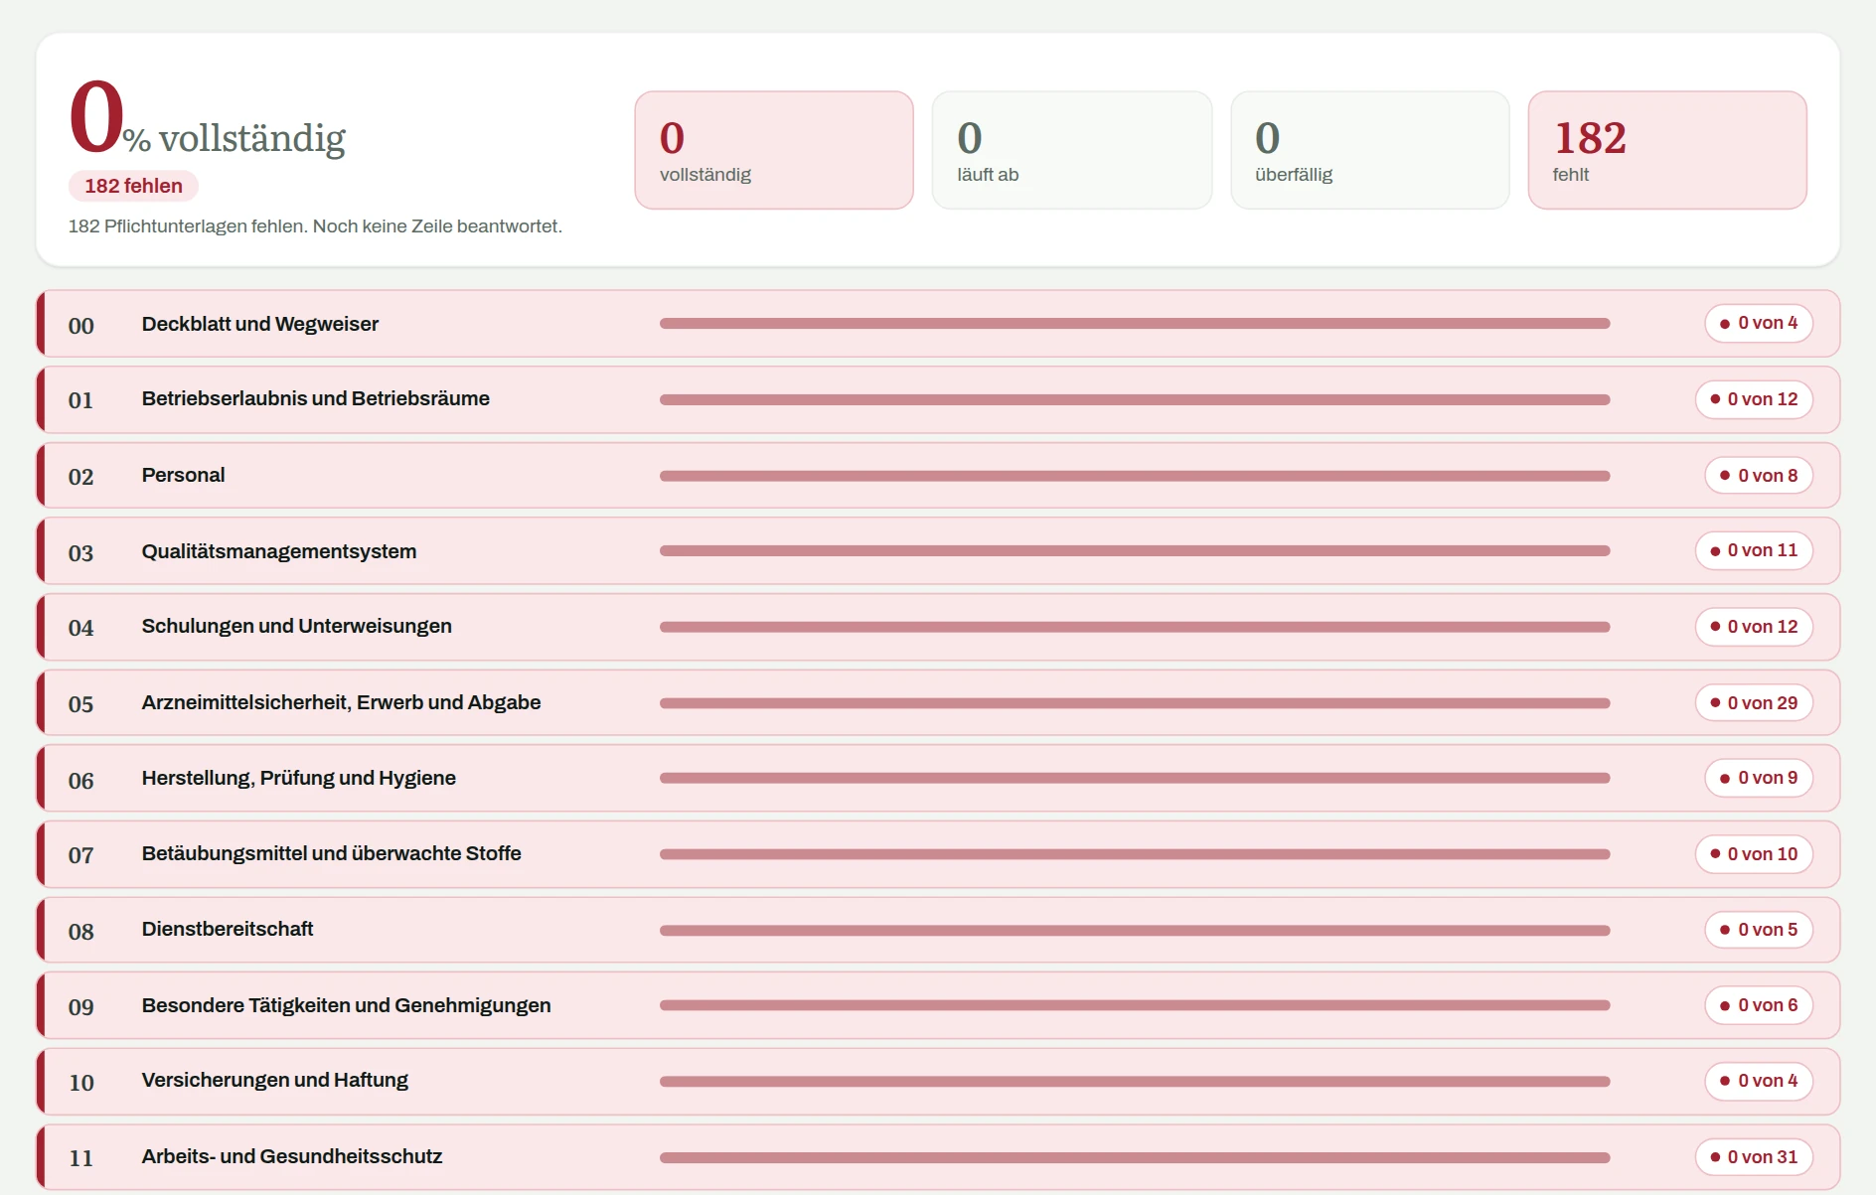Image resolution: width=1876 pixels, height=1195 pixels.
Task: Click the '0 von 10' badge
Action: click(1754, 854)
